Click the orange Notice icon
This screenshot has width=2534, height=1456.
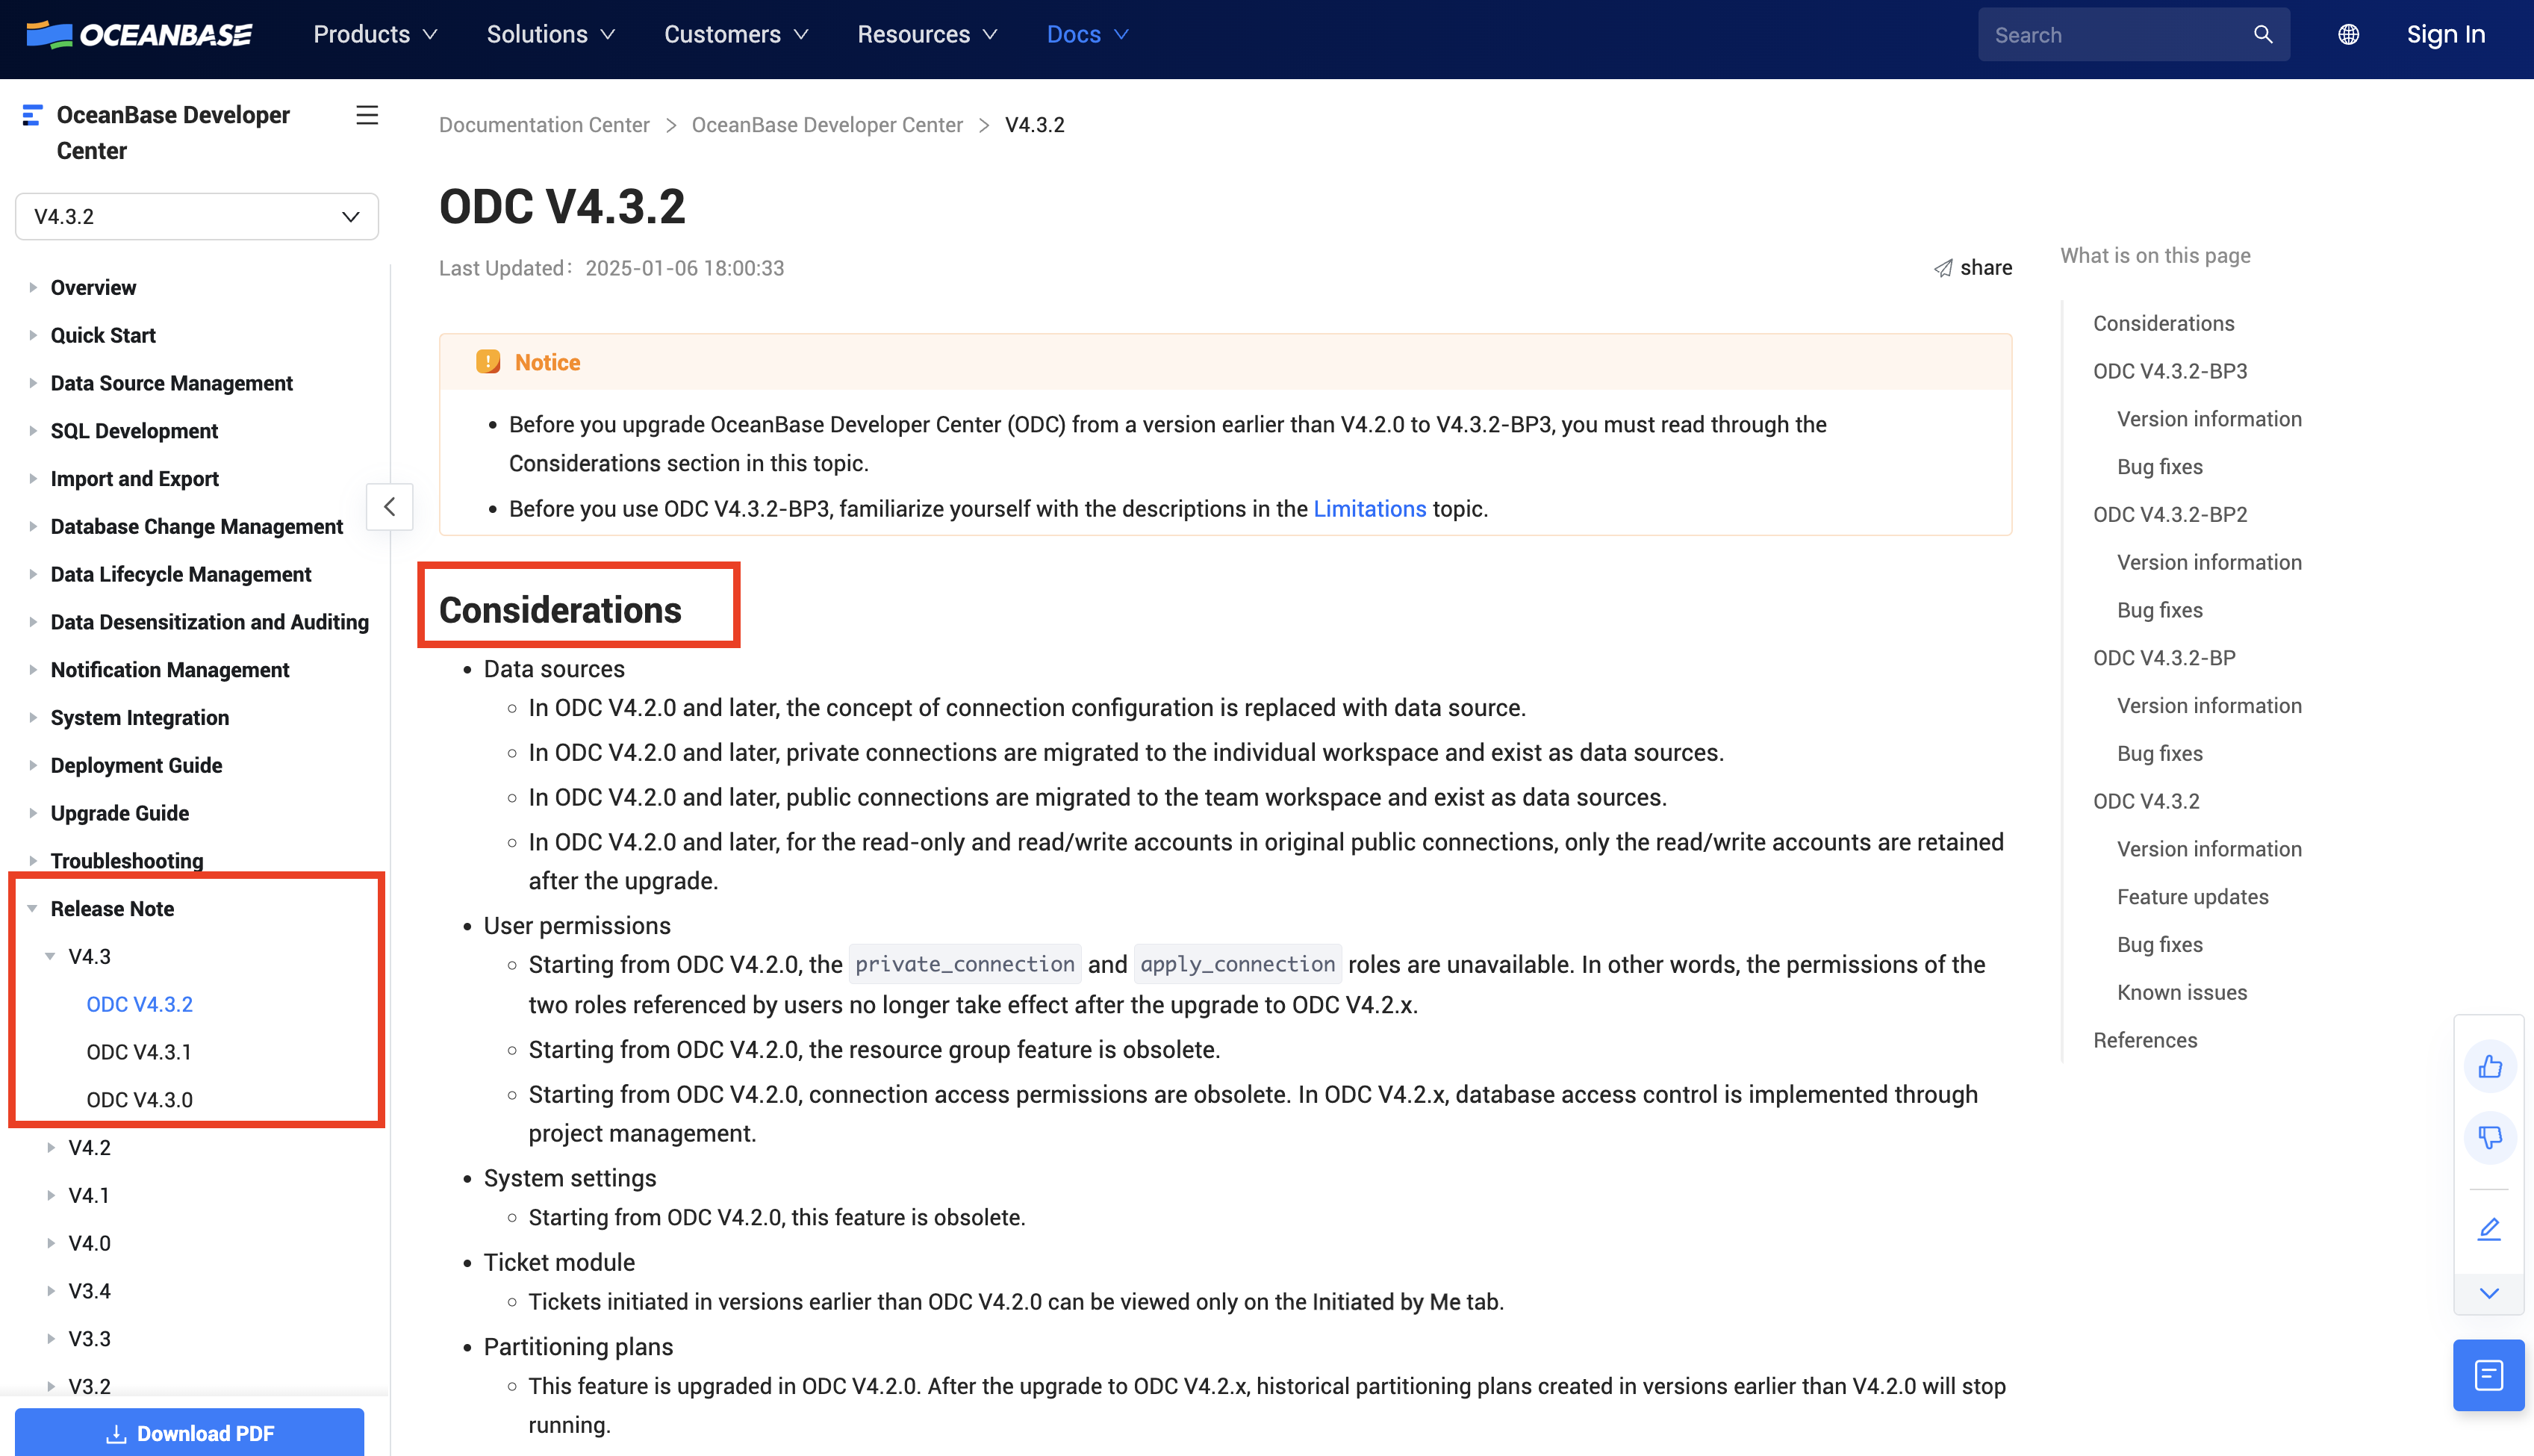488,362
